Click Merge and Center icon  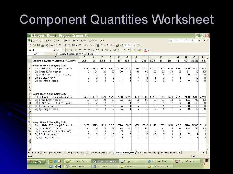point(93,50)
